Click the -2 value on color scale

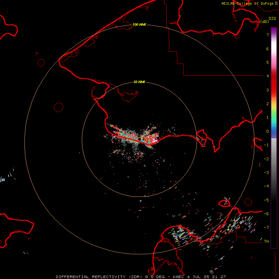[x=266, y=159]
